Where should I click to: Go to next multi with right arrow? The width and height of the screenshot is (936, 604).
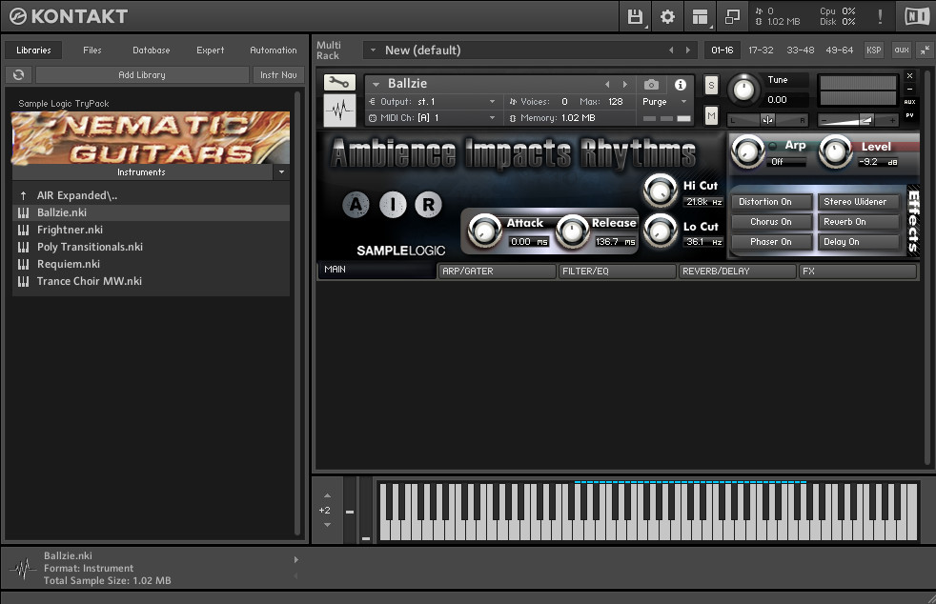point(687,50)
